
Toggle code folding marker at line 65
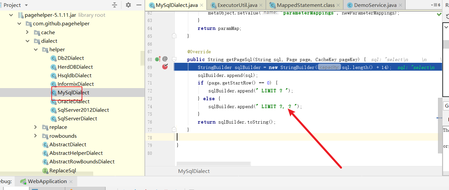(174, 36)
